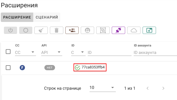Image resolution: width=177 pixels, height=100 pixels.
Task: Click the broom cleanup toolbar icon
Action: pyautogui.click(x=41, y=30)
